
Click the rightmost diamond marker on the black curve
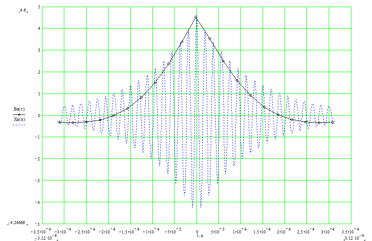click(333, 122)
